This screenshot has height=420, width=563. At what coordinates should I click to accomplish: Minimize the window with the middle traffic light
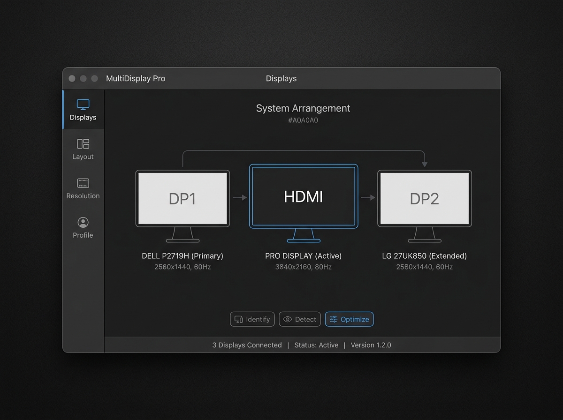[x=84, y=78]
